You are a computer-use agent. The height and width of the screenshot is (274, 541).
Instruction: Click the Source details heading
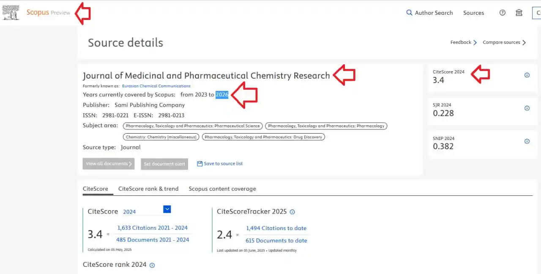click(126, 43)
